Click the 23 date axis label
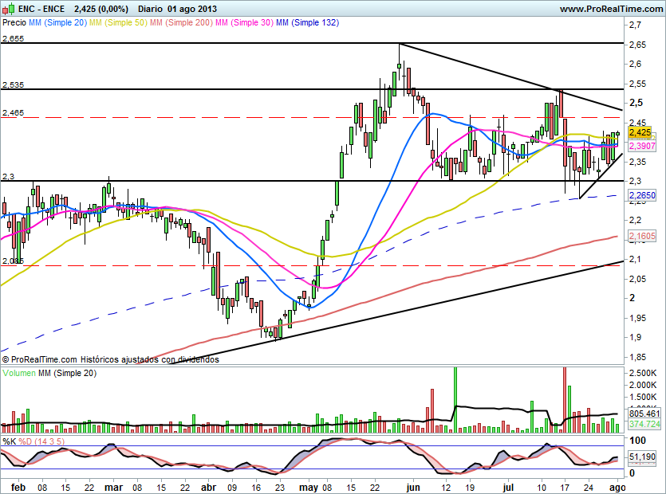Image resolution: width=666 pixels, height=494 pixels. [x=279, y=488]
